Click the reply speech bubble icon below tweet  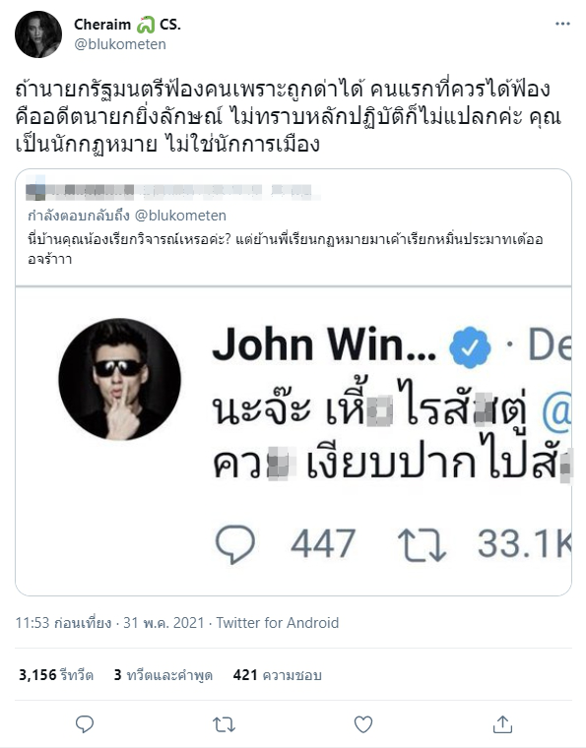pos(85,724)
